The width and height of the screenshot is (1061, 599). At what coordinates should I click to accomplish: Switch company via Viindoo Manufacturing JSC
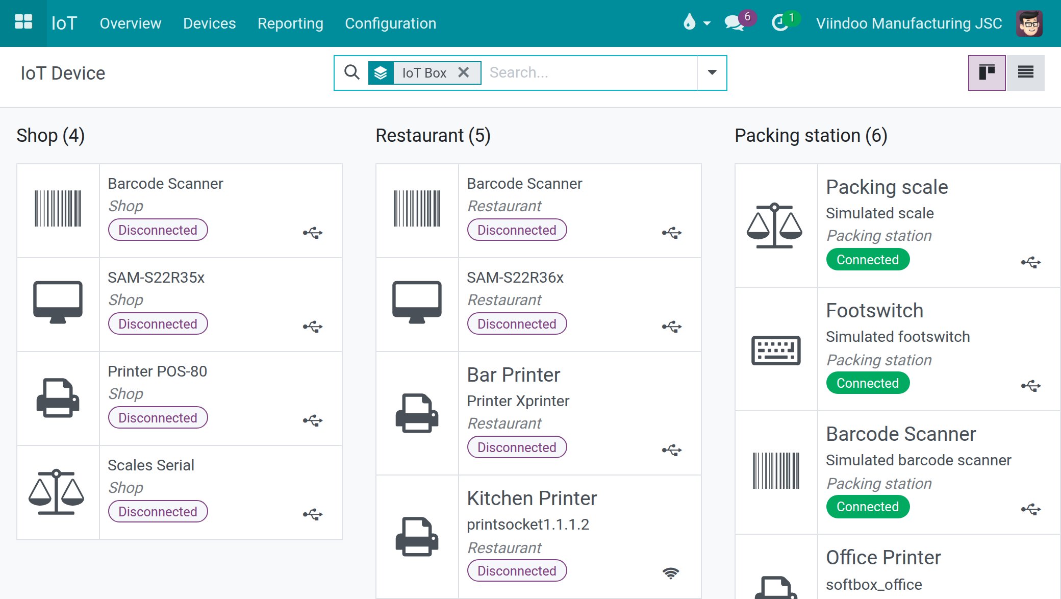(909, 23)
